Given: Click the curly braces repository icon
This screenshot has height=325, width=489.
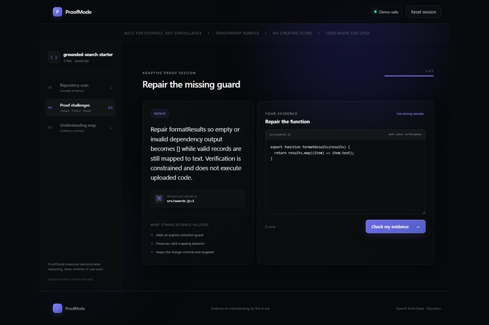Looking at the screenshot, I should pyautogui.click(x=54, y=57).
